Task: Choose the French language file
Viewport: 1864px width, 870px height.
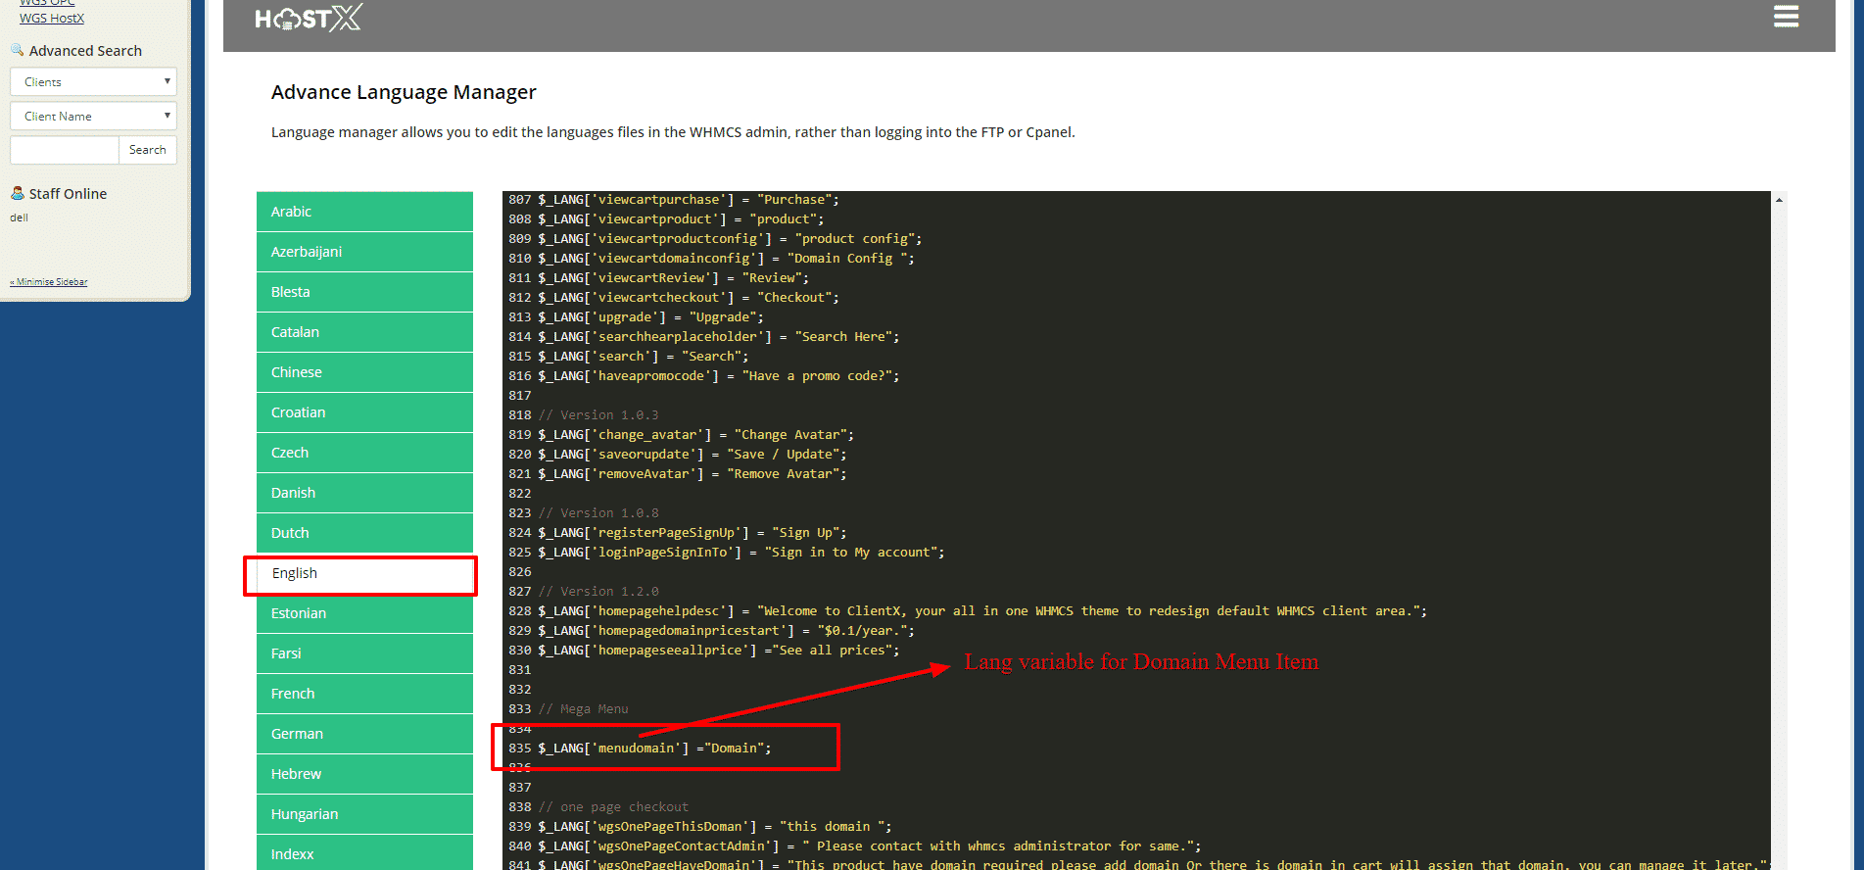Action: coord(364,694)
